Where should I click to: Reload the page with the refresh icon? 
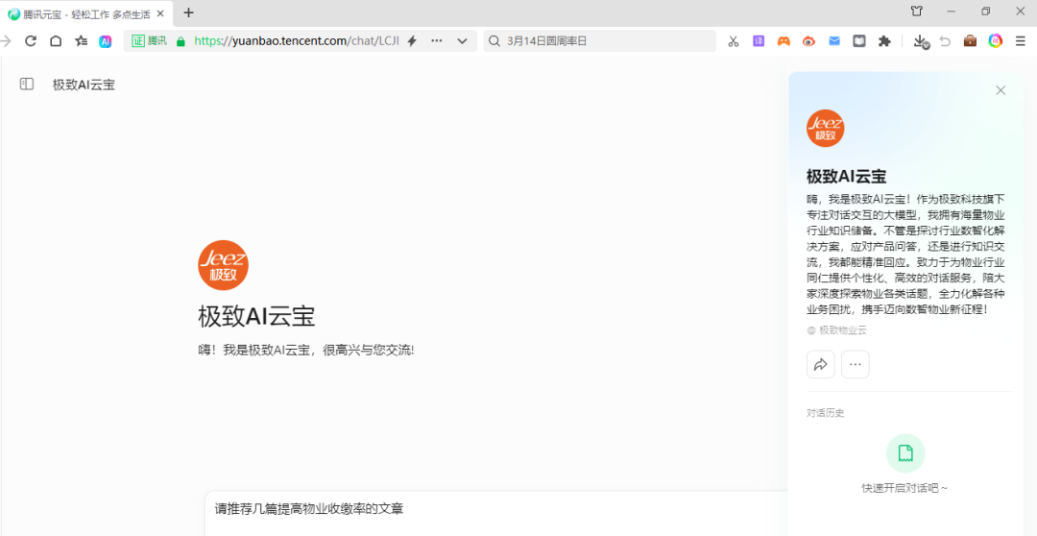pyautogui.click(x=31, y=41)
